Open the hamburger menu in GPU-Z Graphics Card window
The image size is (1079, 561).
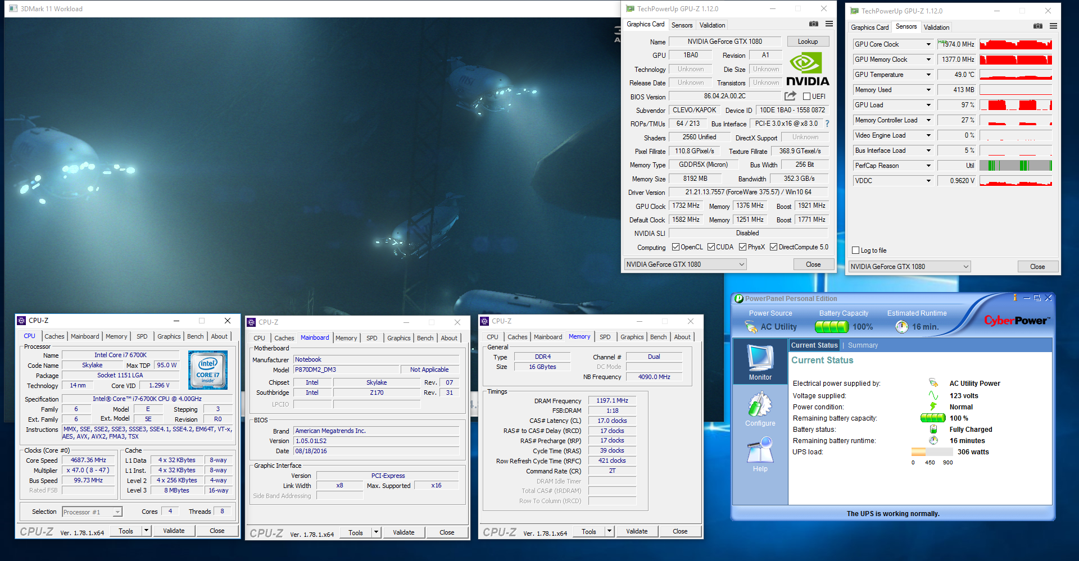[829, 24]
